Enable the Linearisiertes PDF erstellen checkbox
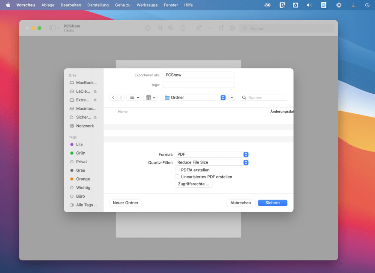This screenshot has height=273, width=375. [x=177, y=177]
